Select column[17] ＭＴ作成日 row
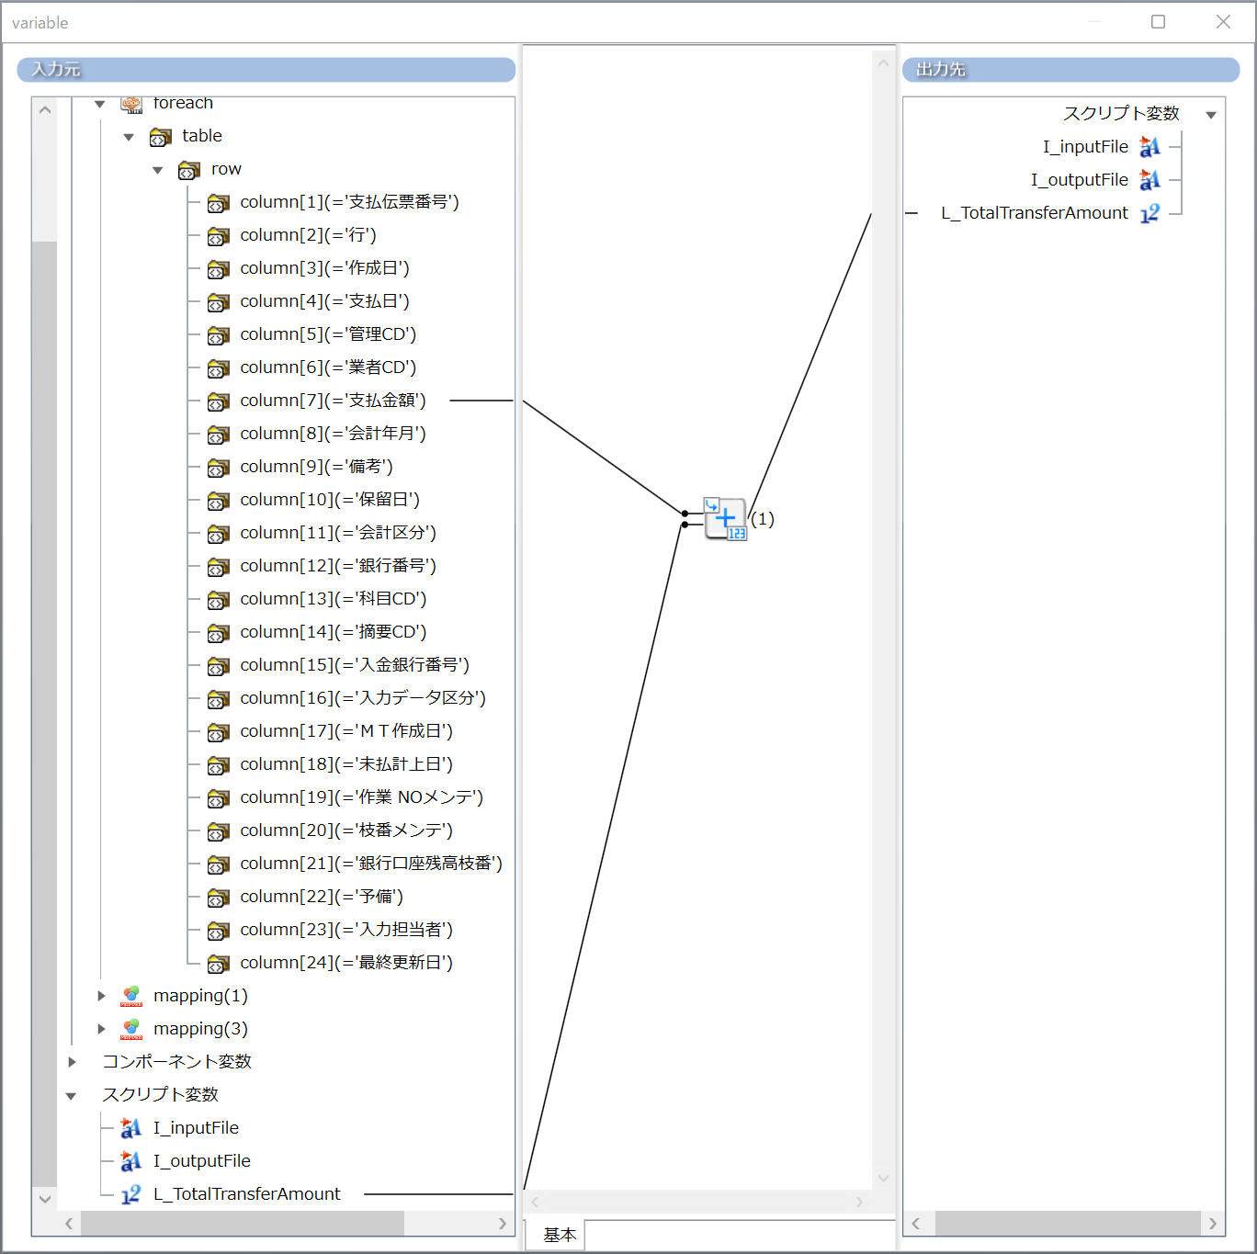The image size is (1257, 1254). coord(346,731)
